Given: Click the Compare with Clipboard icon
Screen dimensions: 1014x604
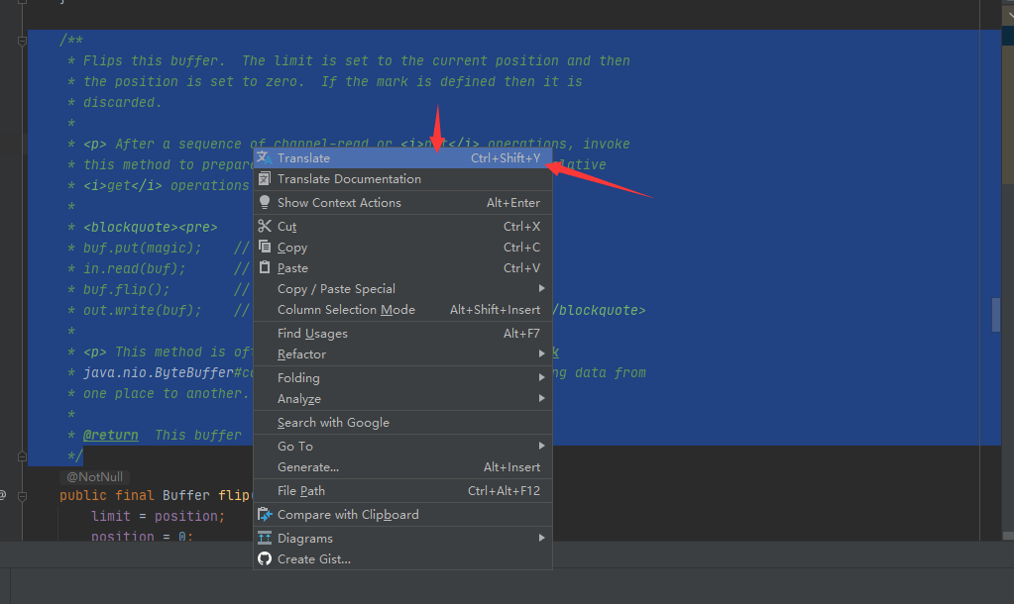Looking at the screenshot, I should click(264, 515).
